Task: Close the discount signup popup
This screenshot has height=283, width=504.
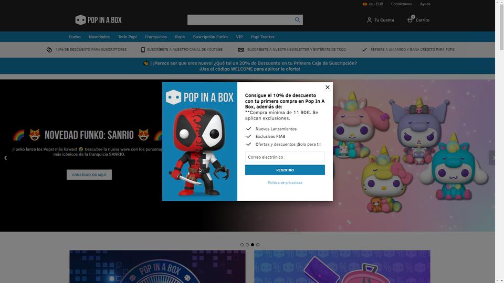Action: pos(327,88)
